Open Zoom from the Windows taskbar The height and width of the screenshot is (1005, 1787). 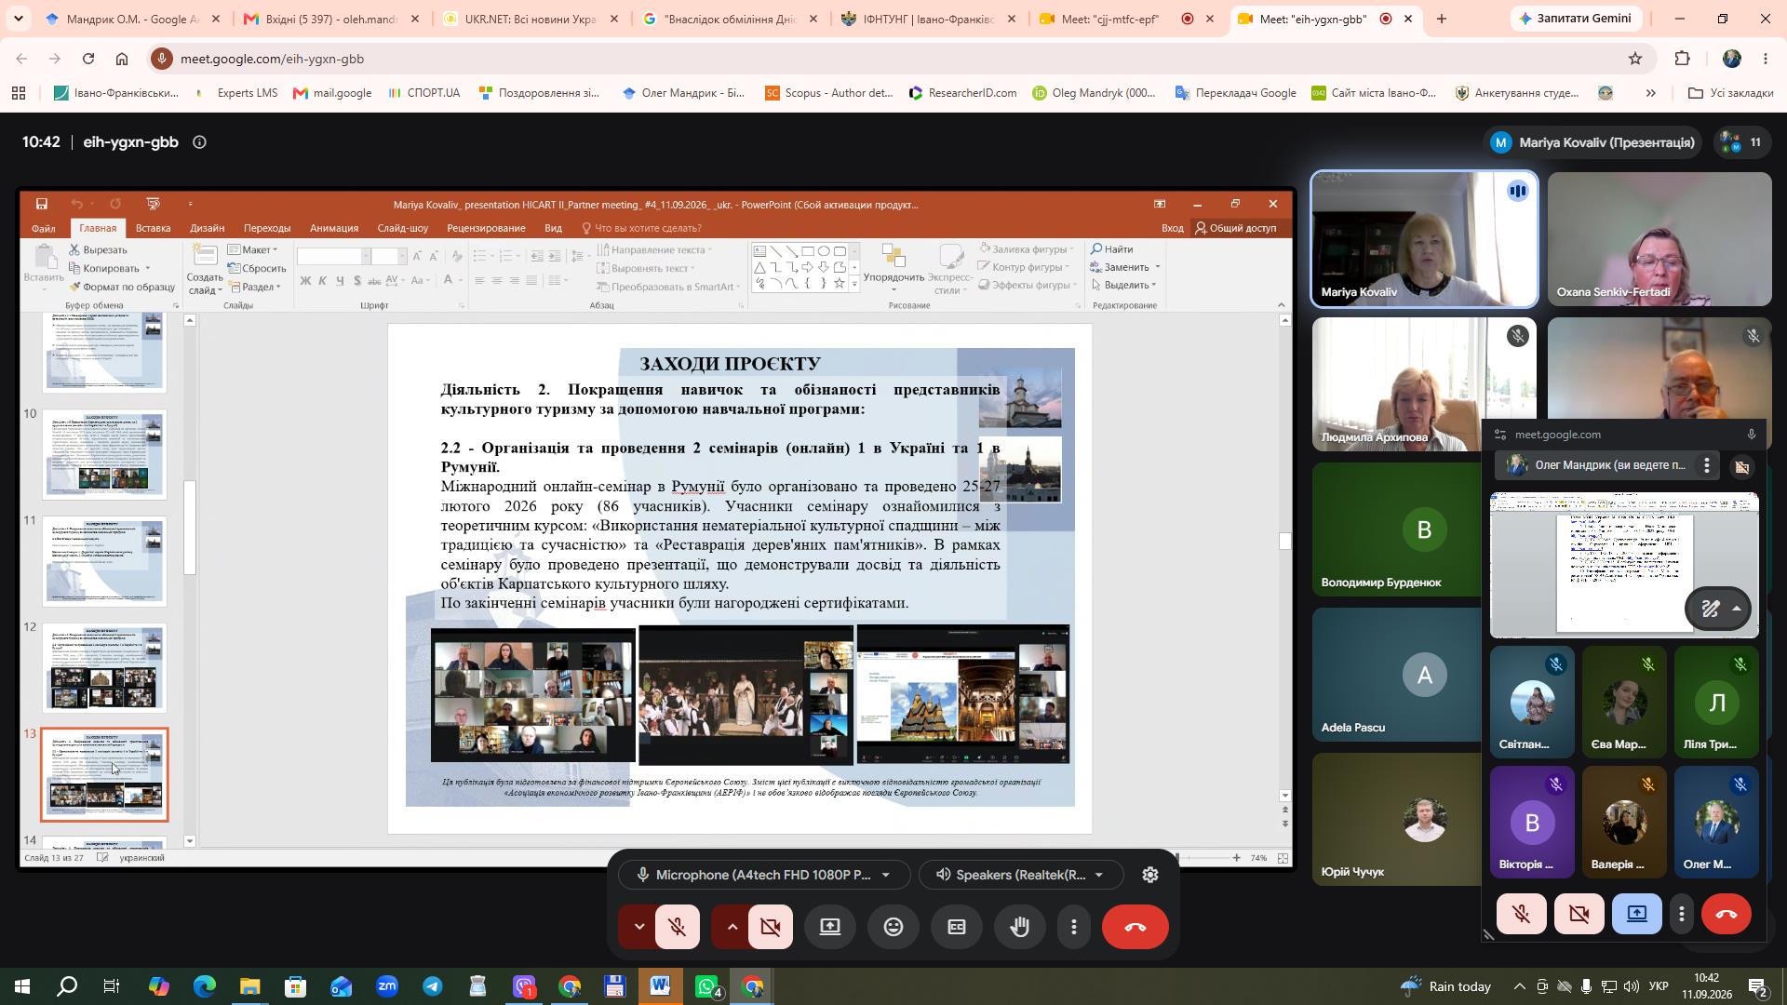[387, 986]
